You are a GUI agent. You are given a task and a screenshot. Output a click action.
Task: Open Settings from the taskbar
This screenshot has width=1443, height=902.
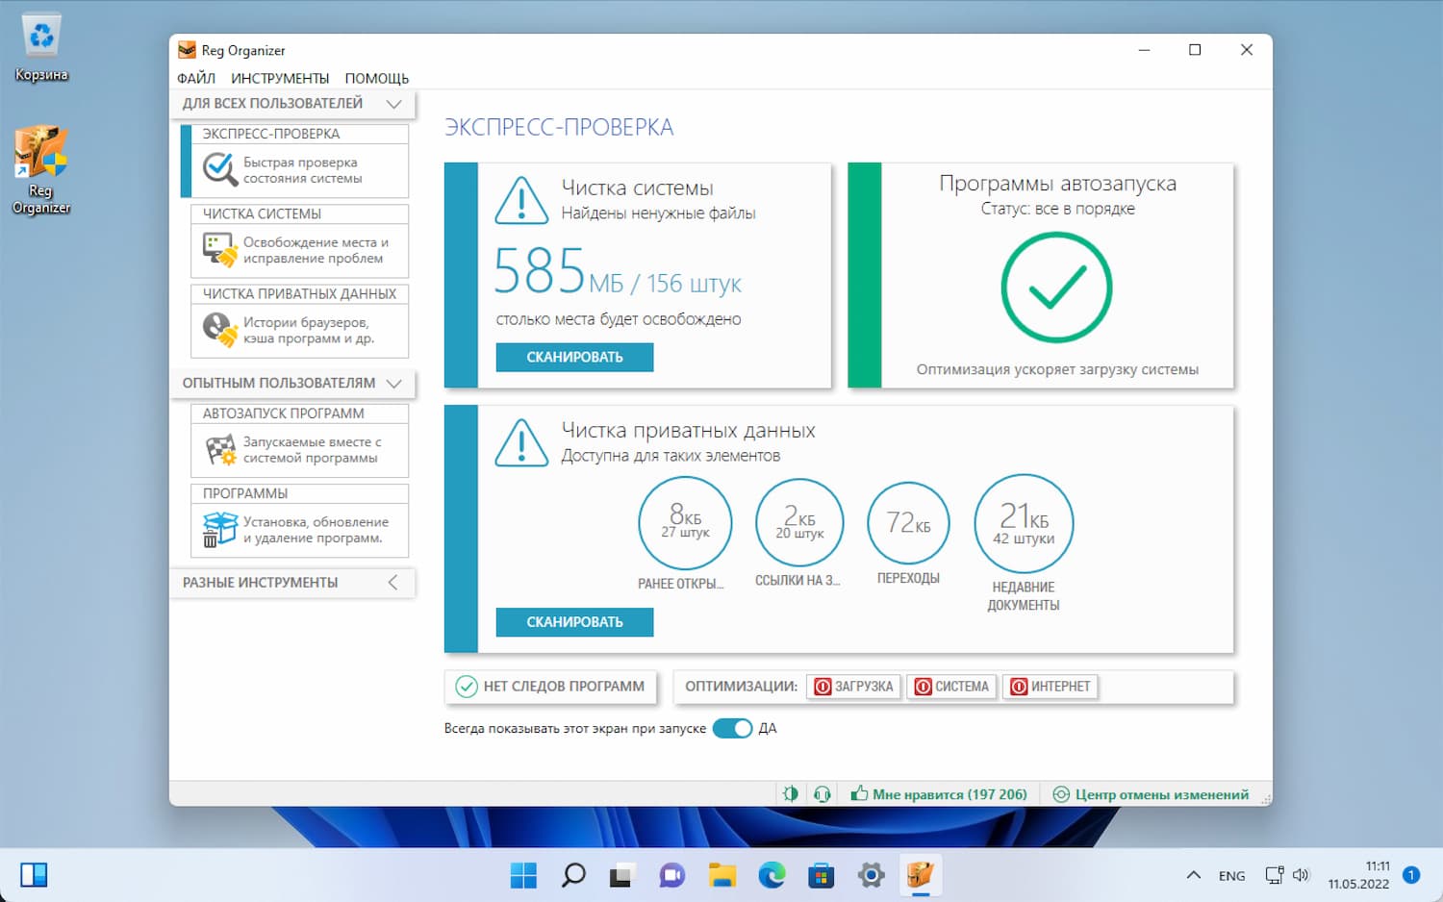872,875
